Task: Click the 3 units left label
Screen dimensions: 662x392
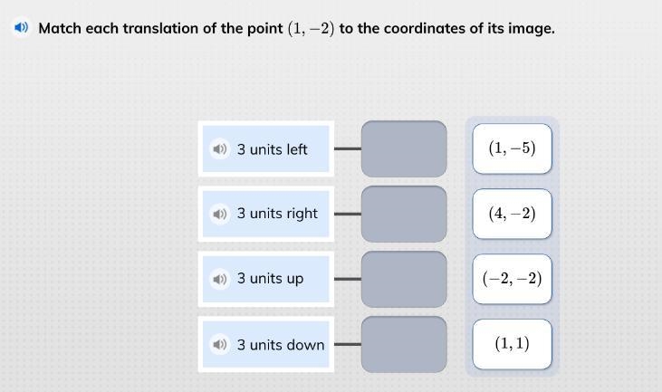Action: pos(272,149)
